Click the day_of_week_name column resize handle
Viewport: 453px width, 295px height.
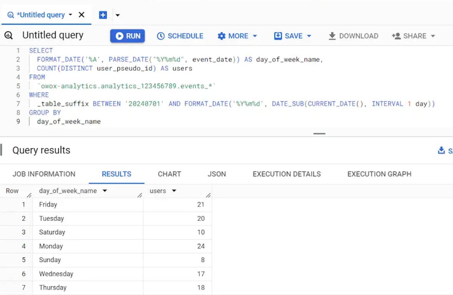pyautogui.click(x=140, y=195)
